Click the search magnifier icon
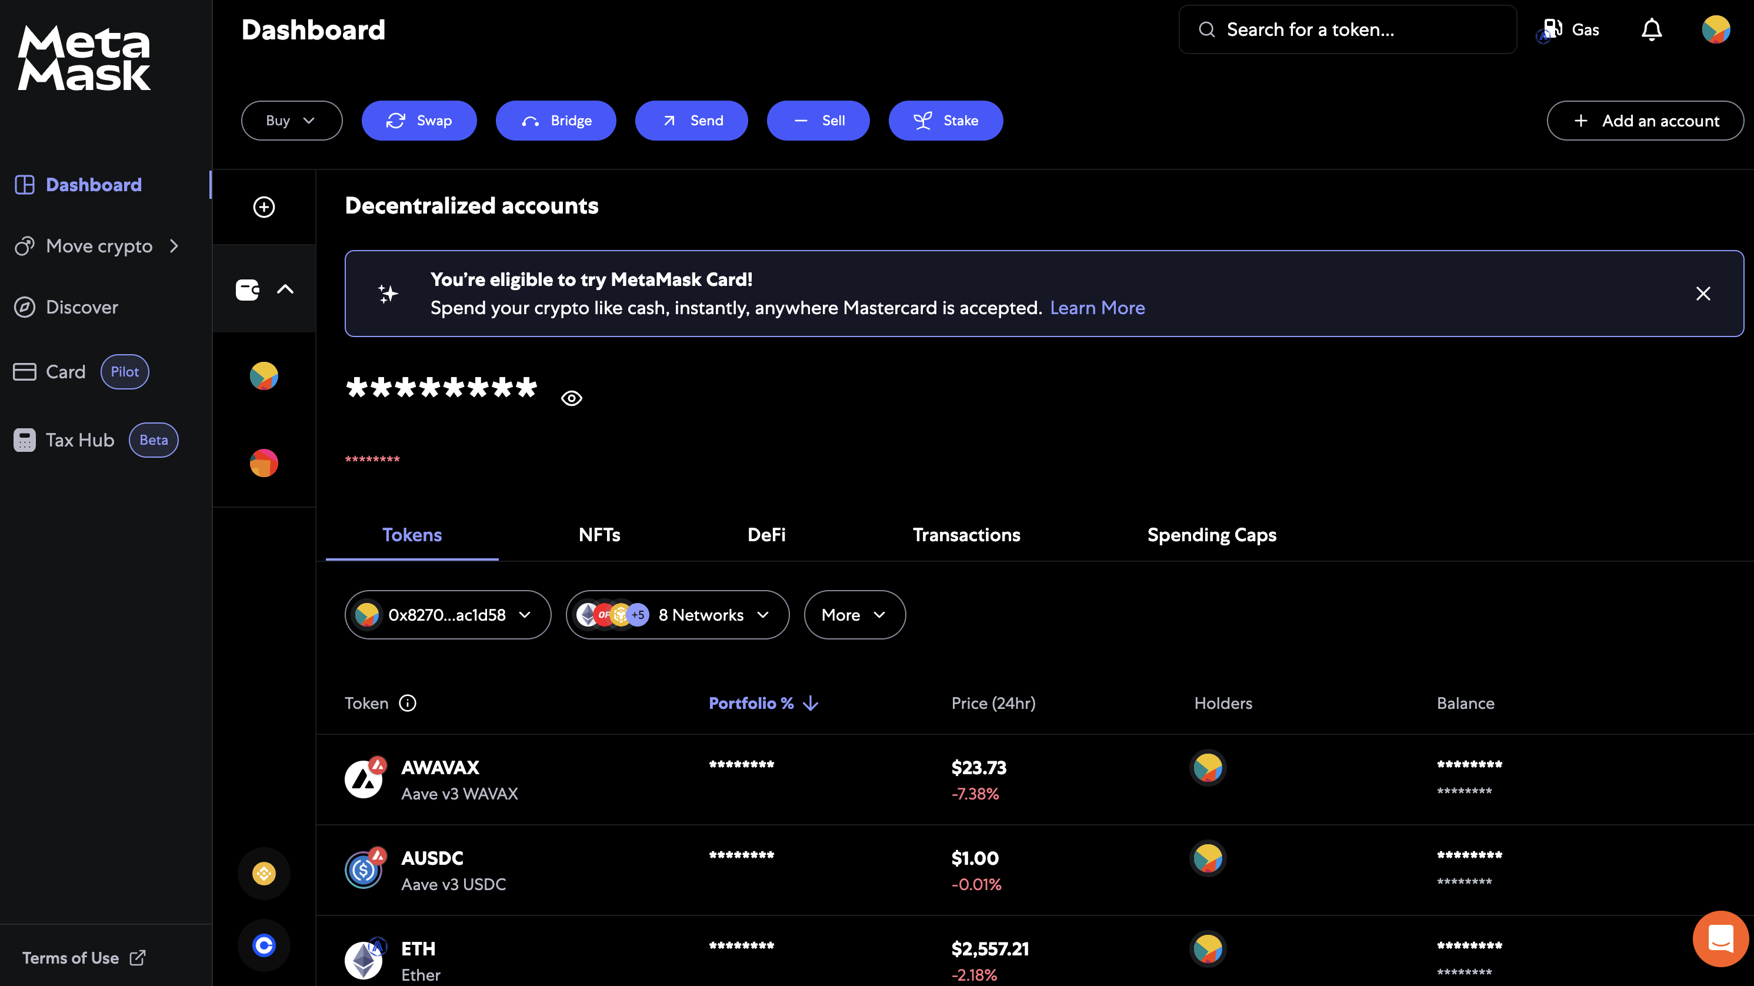This screenshot has height=986, width=1754. point(1206,30)
